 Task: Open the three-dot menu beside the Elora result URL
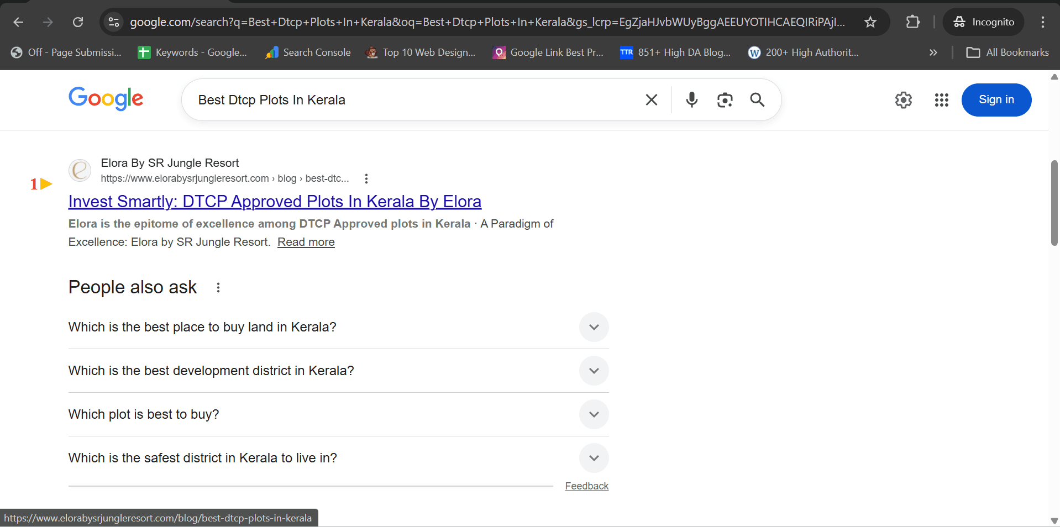coord(366,178)
